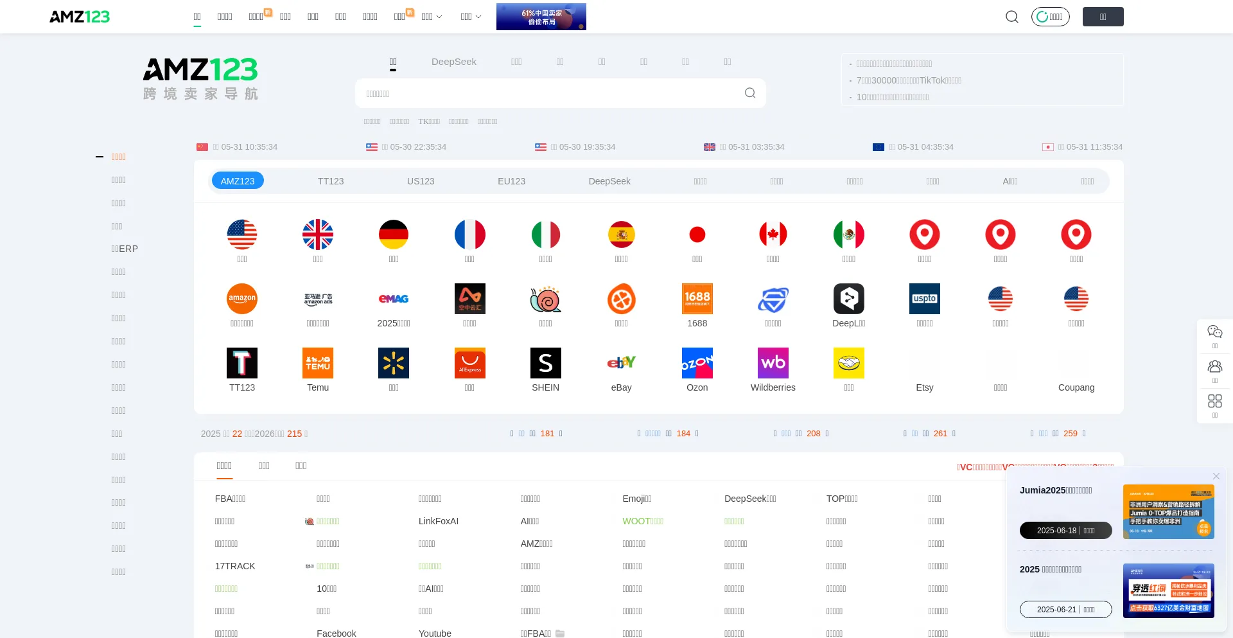Close the Jumia2025 event popup

click(x=1216, y=476)
